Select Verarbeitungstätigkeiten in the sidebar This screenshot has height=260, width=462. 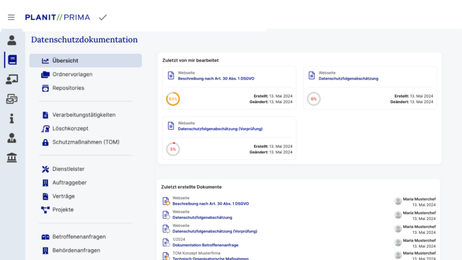point(84,115)
